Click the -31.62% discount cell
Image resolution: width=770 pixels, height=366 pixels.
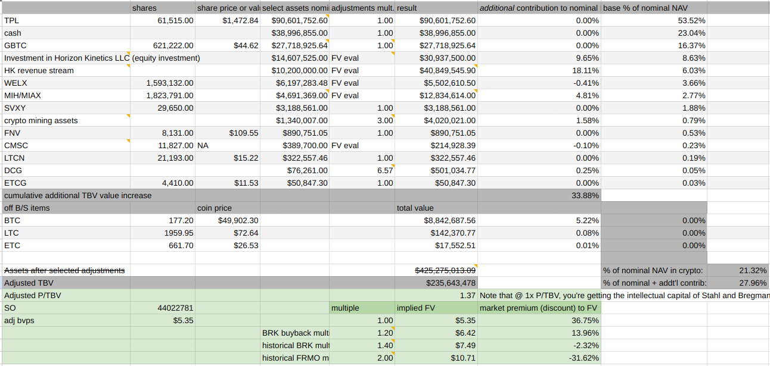(x=539, y=358)
